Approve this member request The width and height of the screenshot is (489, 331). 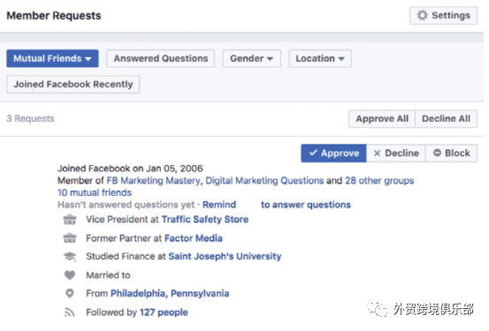333,153
